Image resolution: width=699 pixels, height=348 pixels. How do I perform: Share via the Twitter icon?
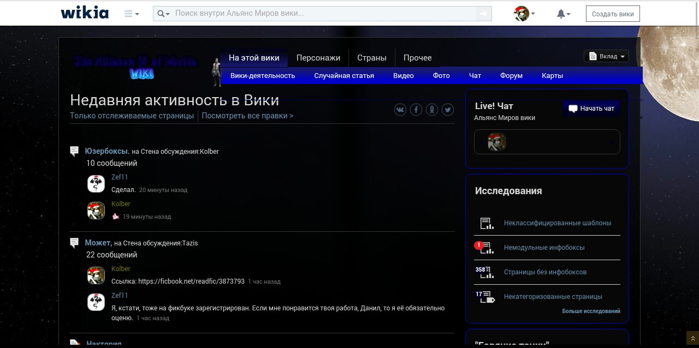(x=448, y=110)
